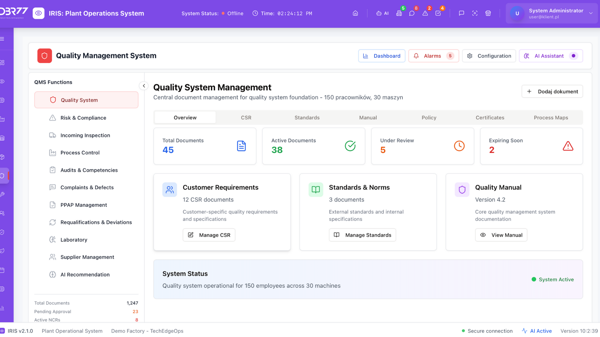Click Dodaj dokument button
This screenshot has height=337, width=600.
point(552,91)
